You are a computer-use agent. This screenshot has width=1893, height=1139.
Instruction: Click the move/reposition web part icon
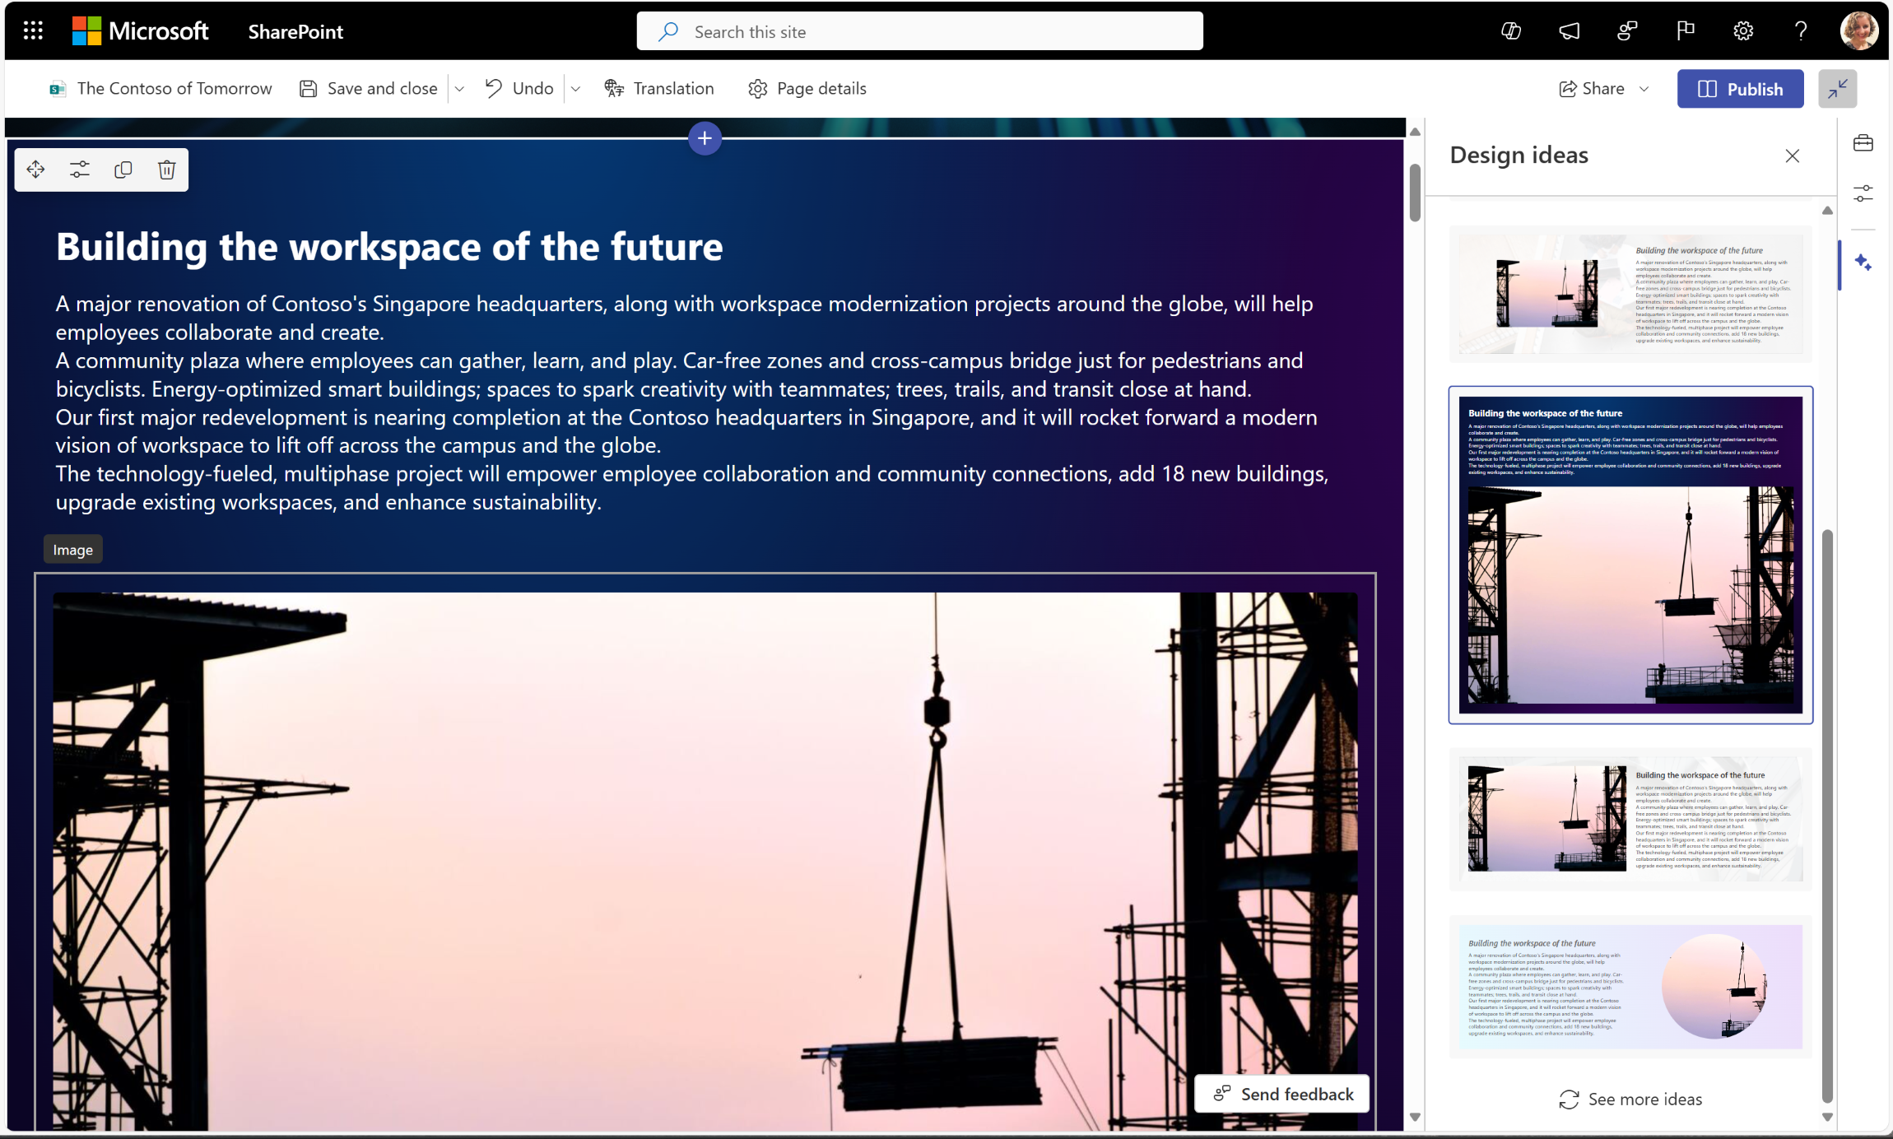coord(35,169)
